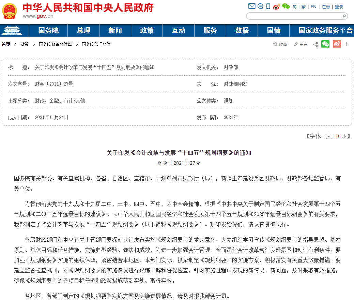Click the mobile phone icon in header
This screenshot has width=354, height=300.
point(268,6)
